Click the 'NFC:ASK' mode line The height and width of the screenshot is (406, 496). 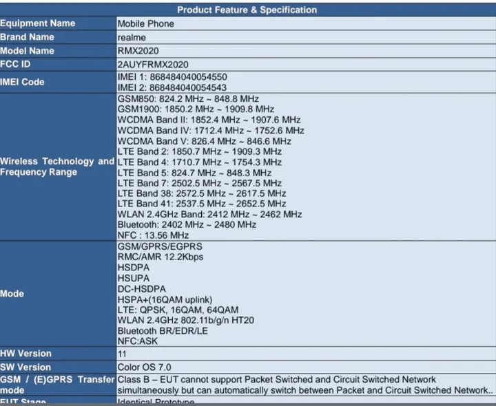pyautogui.click(x=138, y=341)
